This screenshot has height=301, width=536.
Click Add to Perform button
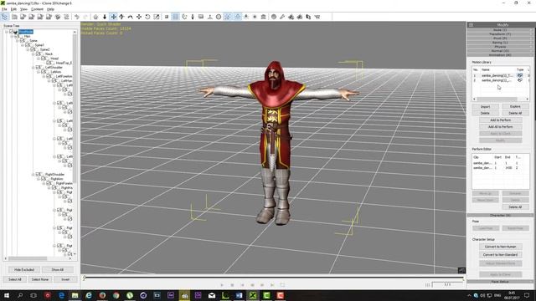(501, 120)
